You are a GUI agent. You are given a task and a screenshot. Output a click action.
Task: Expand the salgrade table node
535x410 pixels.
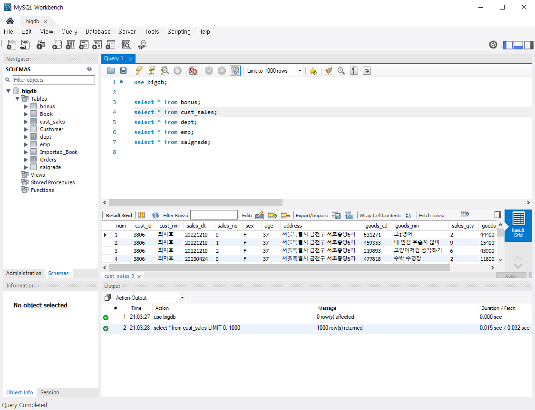[x=26, y=167]
